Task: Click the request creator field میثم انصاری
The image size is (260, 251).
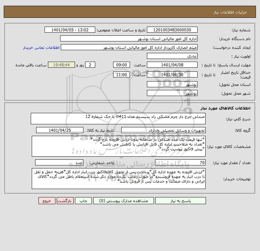Action: pyautogui.click(x=129, y=47)
